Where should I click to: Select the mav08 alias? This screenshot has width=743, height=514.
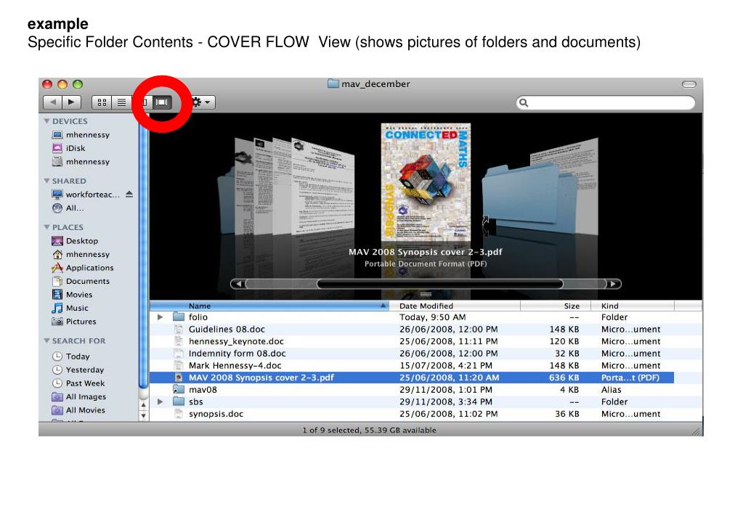pyautogui.click(x=426, y=390)
